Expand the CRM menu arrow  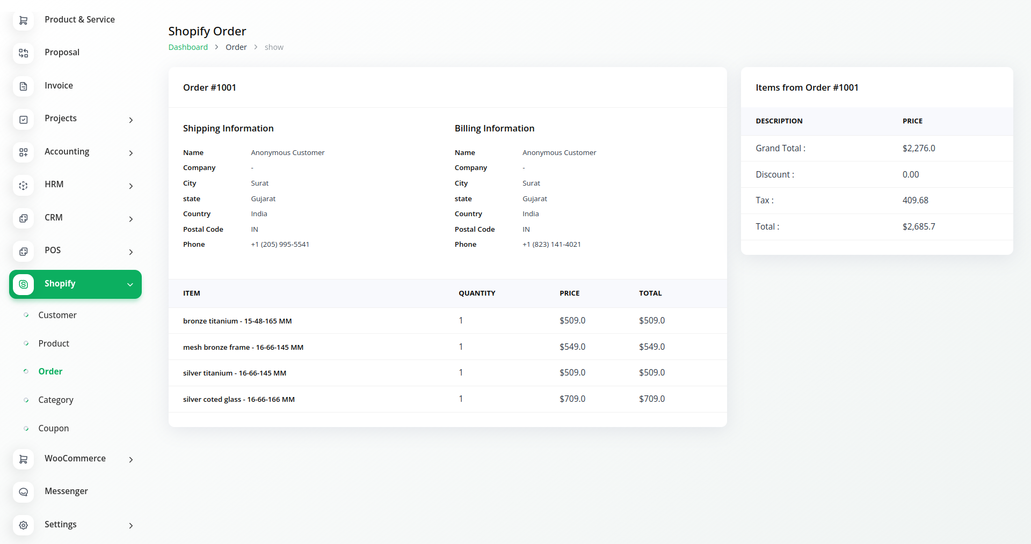click(130, 219)
